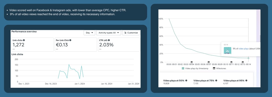
Task: Click the Milestones legend icon
Action: pos(214,68)
